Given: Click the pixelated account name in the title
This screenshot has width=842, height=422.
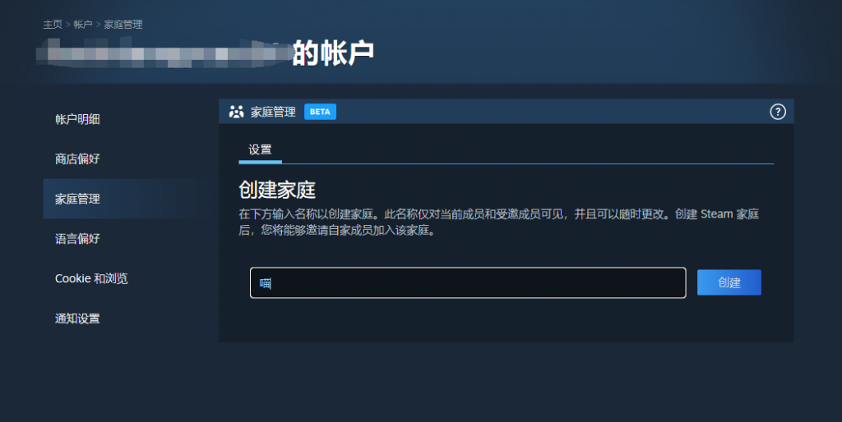Looking at the screenshot, I should pyautogui.click(x=164, y=53).
